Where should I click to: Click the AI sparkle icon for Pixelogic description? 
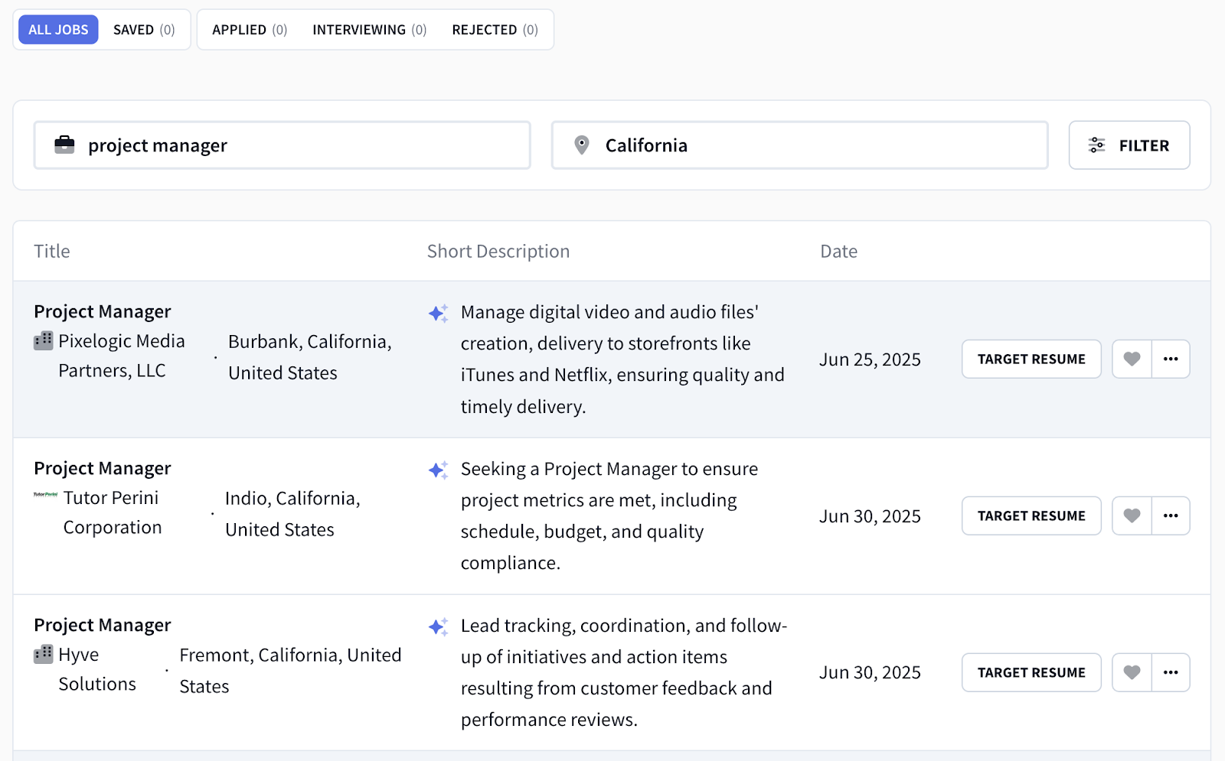pos(438,313)
